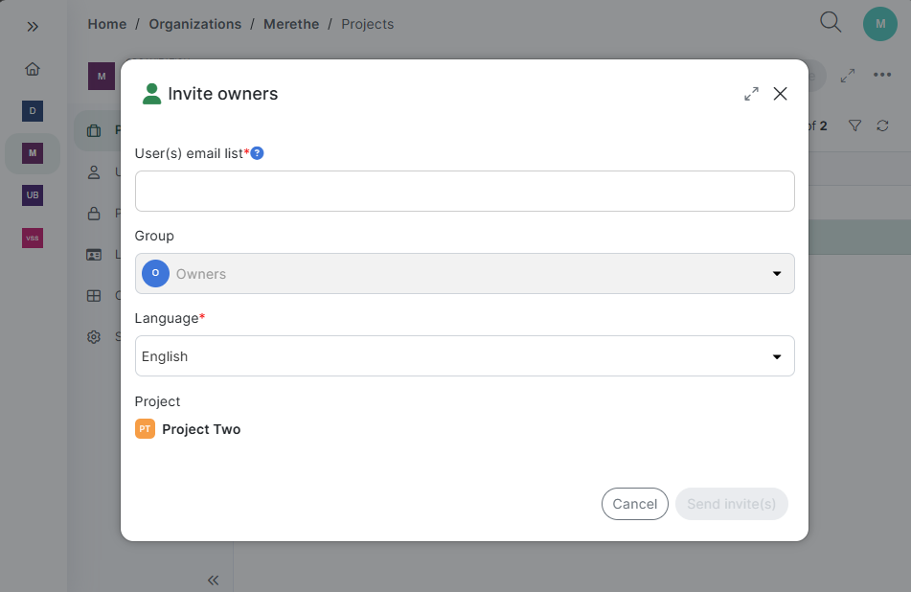Maximize the Invite owners dialog
911x592 pixels.
751,94
